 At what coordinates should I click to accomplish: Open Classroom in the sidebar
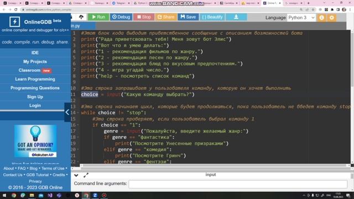(x=35, y=70)
